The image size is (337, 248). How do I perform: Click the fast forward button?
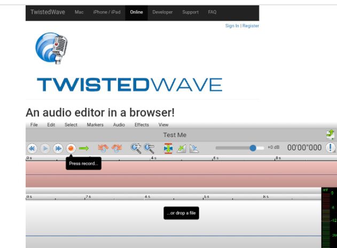click(58, 148)
